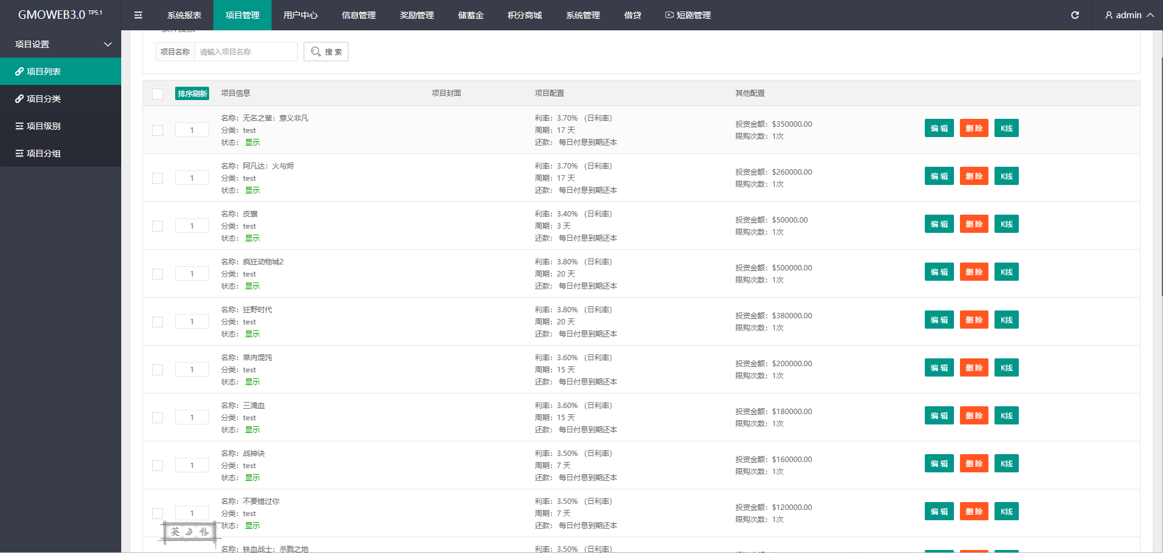Open 项目列表 link icon in sidebar
Screen dimensions: 1163x553
pos(19,72)
